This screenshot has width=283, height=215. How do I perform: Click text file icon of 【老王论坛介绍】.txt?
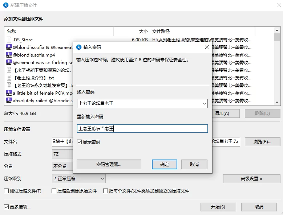click(x=9, y=78)
